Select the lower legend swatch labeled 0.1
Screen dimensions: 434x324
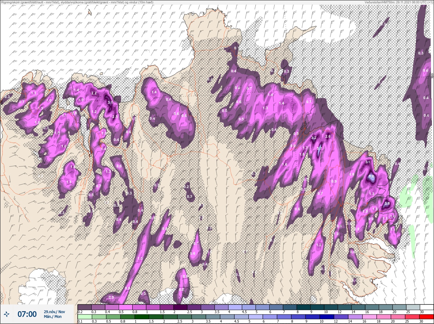click(x=84, y=317)
